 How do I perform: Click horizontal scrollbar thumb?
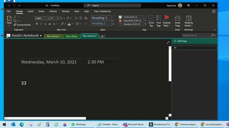pos(47,118)
